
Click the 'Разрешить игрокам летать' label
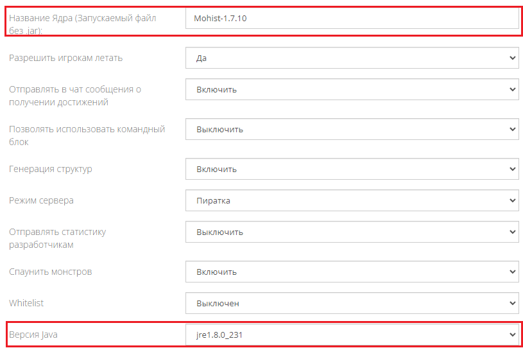(65, 58)
